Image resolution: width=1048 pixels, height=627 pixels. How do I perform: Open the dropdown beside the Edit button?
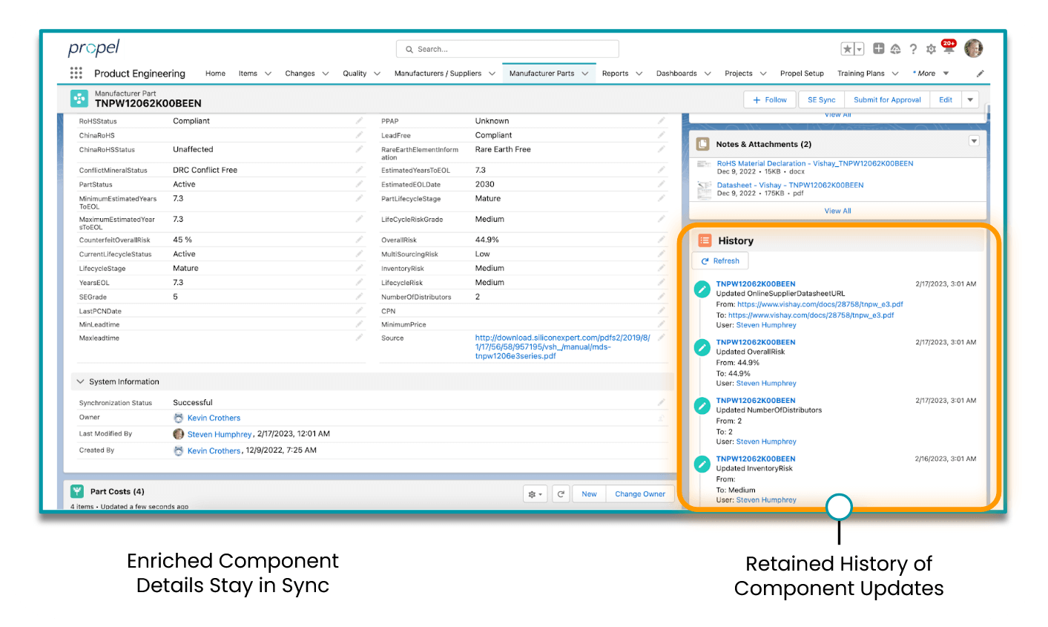(x=970, y=99)
